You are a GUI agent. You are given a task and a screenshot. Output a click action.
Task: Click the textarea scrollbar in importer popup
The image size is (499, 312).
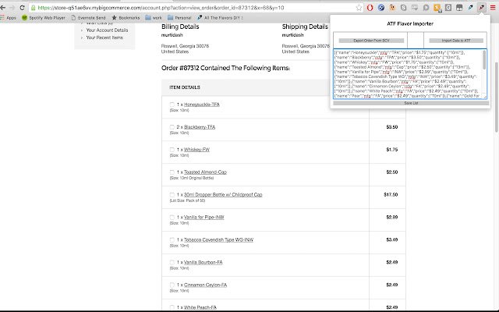coord(484,60)
